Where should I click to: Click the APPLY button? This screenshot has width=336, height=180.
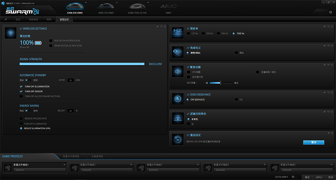319,177
